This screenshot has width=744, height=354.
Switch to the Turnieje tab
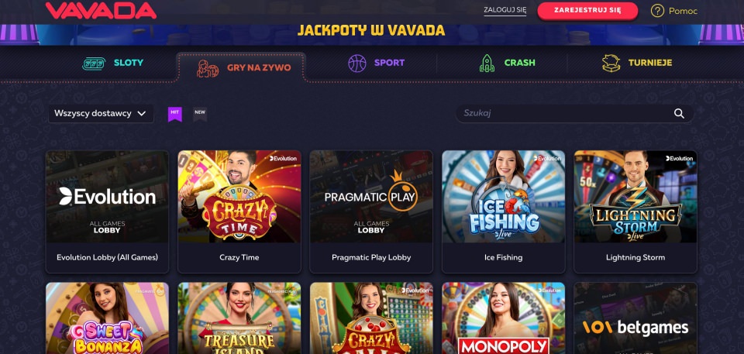coord(637,63)
